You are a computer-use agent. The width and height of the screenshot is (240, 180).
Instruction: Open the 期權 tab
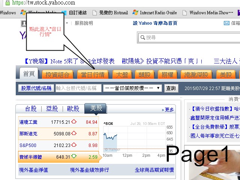click(167, 75)
